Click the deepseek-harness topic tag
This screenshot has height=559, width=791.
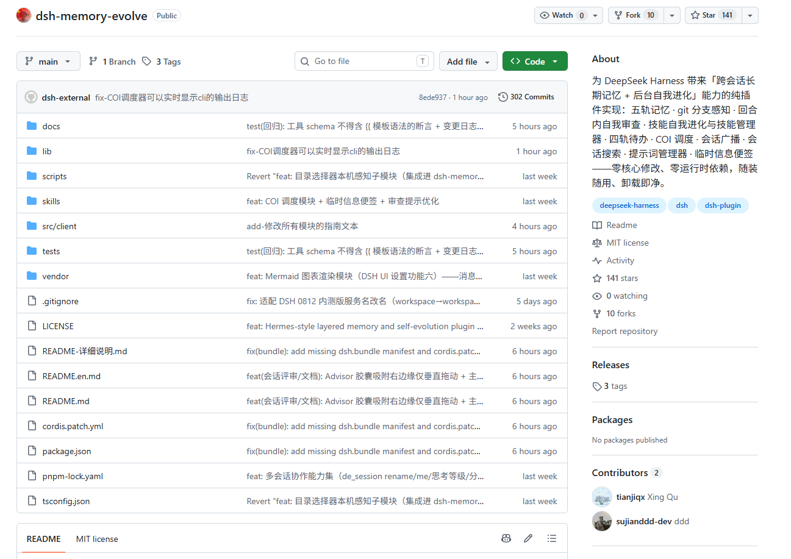click(x=629, y=205)
